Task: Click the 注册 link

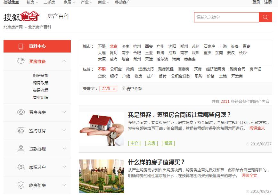Action: coord(268,2)
